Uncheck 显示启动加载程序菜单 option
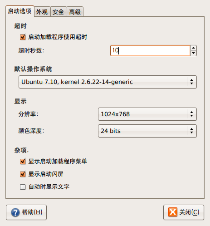This screenshot has height=226, width=210. (23, 162)
